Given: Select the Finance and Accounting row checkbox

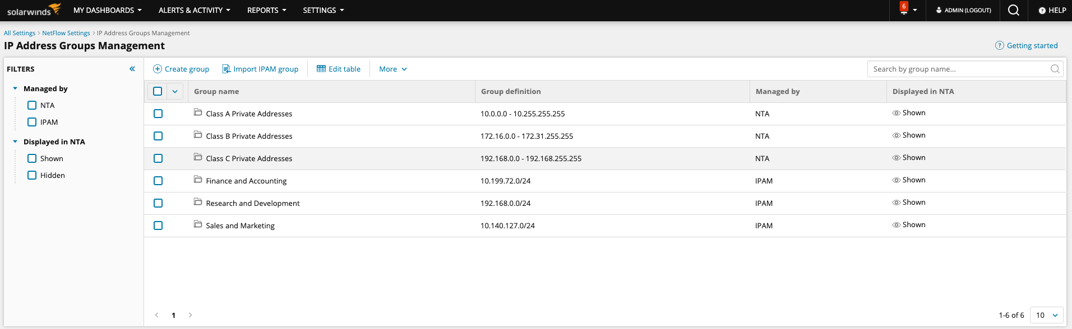Looking at the screenshot, I should click(158, 181).
